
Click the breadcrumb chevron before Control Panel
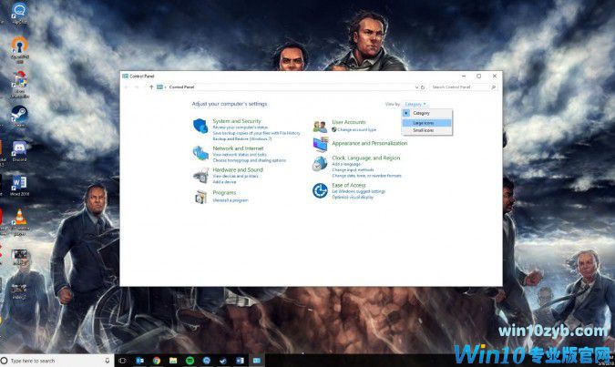[166, 87]
